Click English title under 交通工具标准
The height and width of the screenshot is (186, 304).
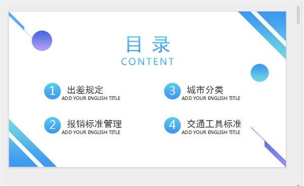(211, 132)
